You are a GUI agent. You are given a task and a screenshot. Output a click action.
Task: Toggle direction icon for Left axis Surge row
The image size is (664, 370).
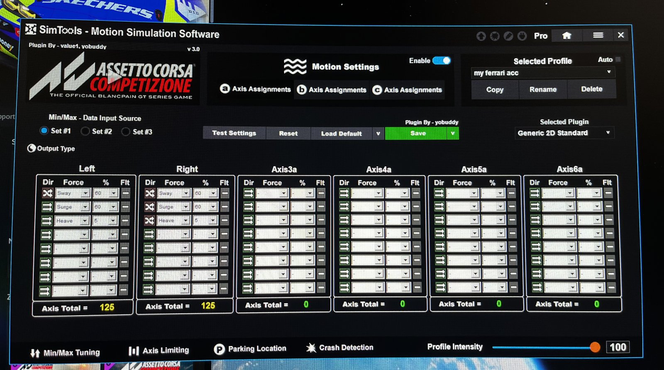pos(47,207)
